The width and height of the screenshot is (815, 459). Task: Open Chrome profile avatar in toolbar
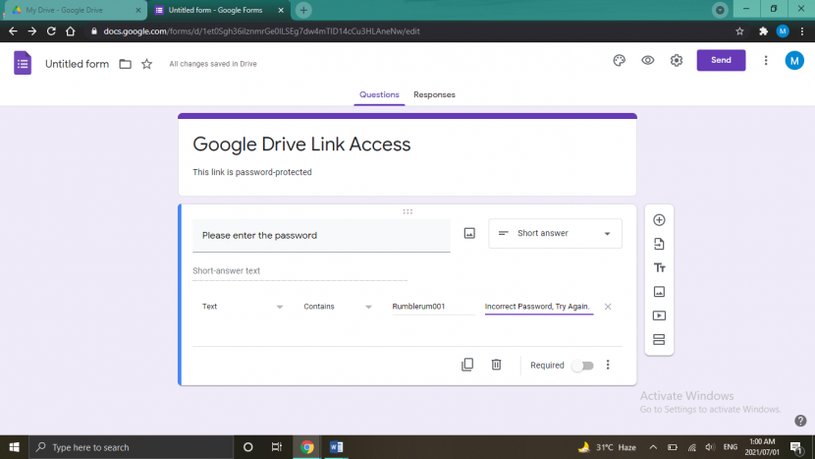pyautogui.click(x=783, y=31)
